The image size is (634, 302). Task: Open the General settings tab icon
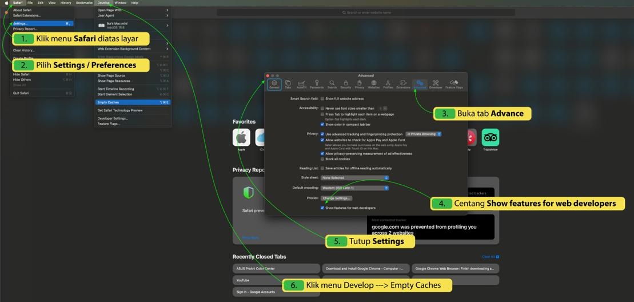pos(274,84)
